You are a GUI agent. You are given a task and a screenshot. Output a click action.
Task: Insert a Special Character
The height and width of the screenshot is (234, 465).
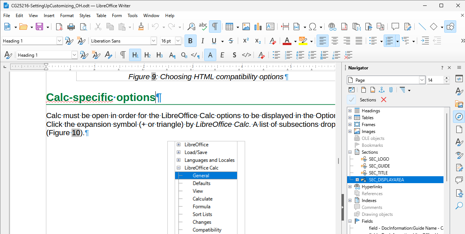(x=313, y=27)
